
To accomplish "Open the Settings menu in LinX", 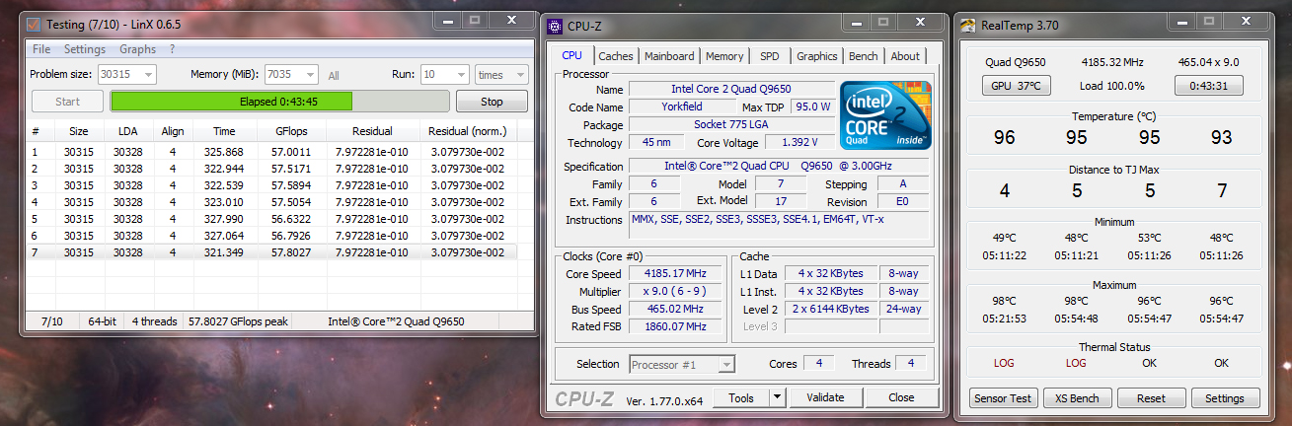I will 85,49.
